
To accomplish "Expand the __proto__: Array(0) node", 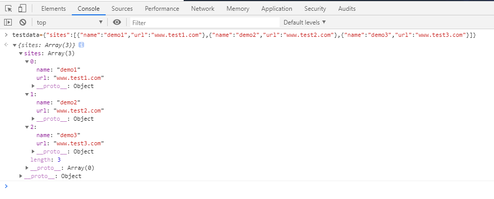I will point(27,168).
